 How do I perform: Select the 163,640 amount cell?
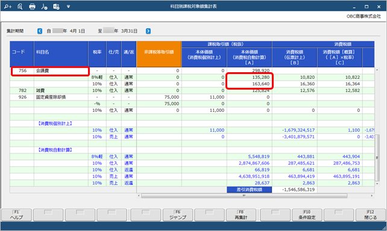[250, 84]
